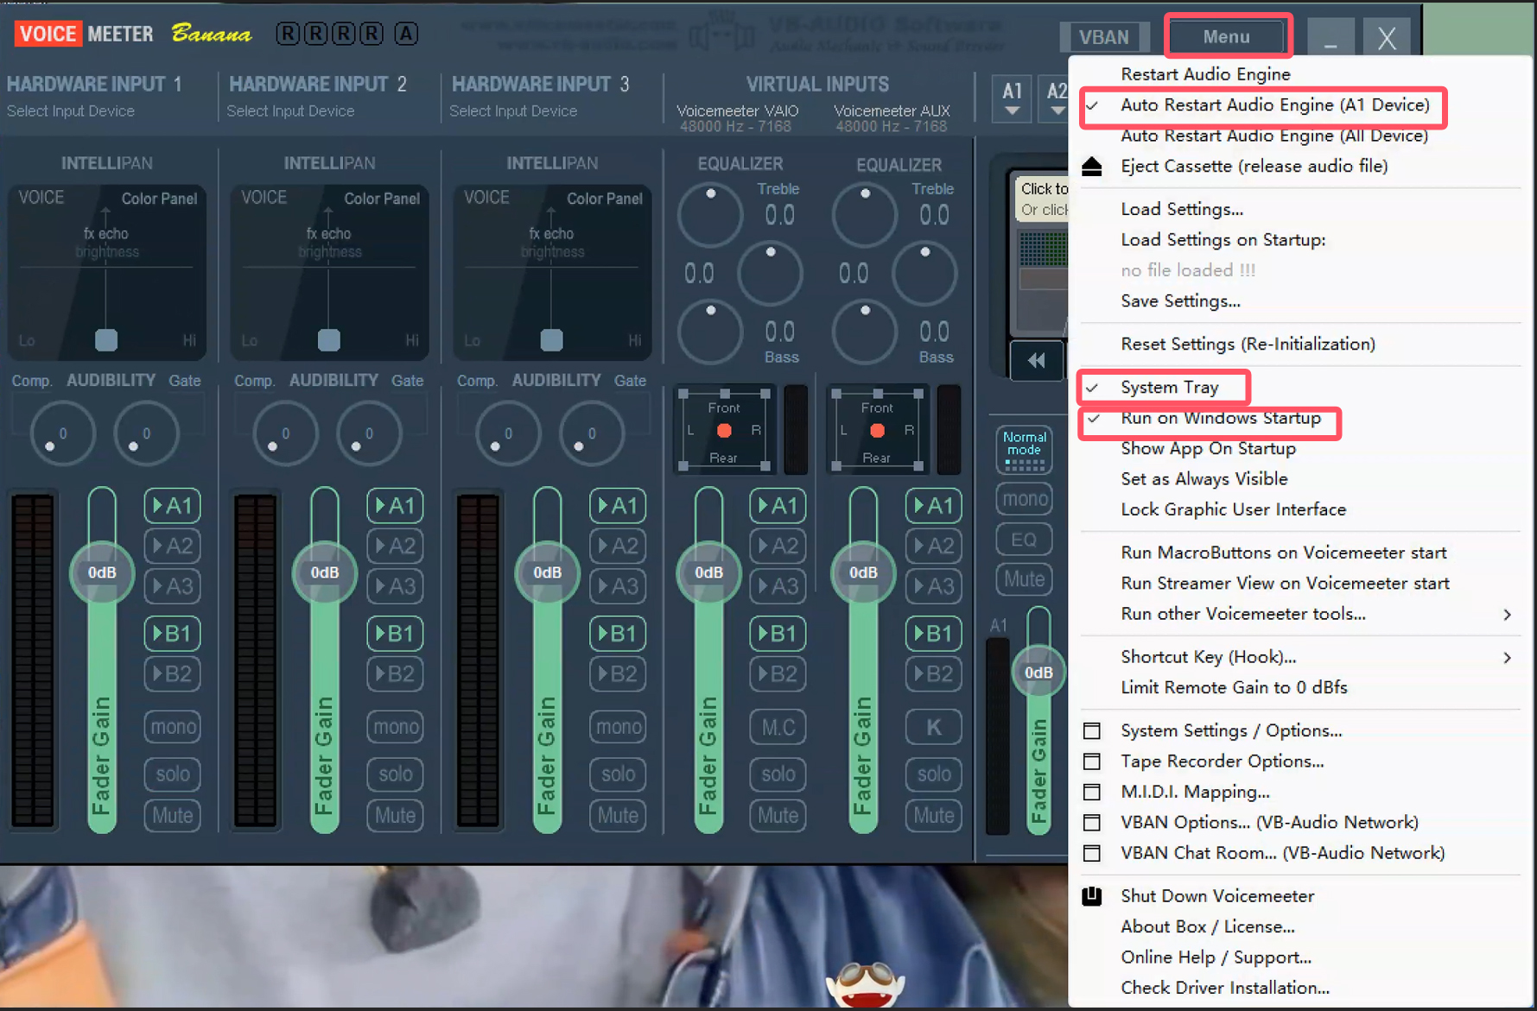This screenshot has width=1537, height=1011.
Task: Click the Bass knob of Voicemeeter AUX equalizer
Action: 864,332
